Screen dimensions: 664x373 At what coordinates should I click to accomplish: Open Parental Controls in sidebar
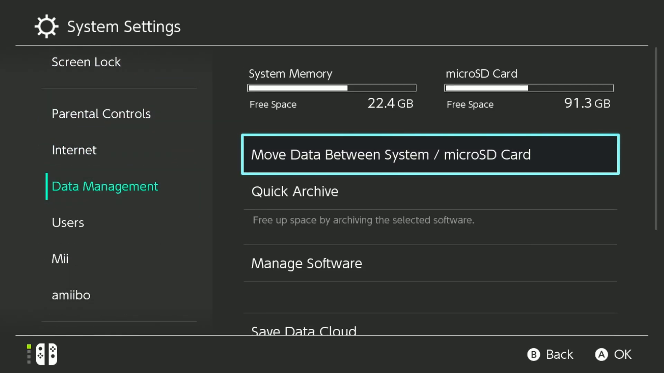(101, 114)
